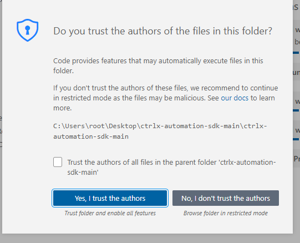Click 'sdk-main' on the checkbox label's second line

click(83, 173)
